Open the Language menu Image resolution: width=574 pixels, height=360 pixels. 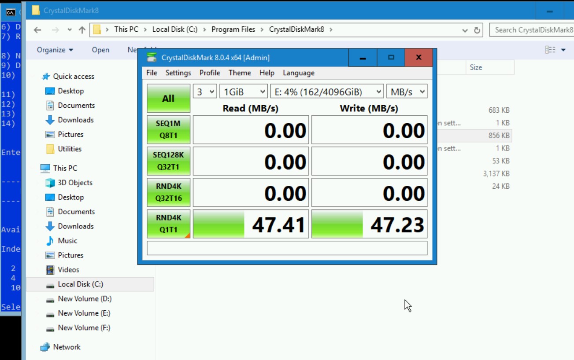[299, 73]
